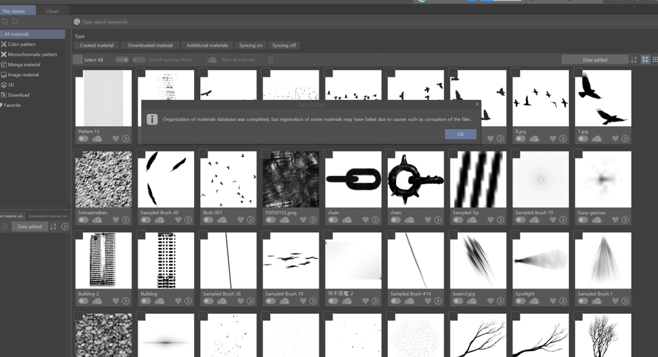Open the Manga material category
This screenshot has width=658, height=357.
pyautogui.click(x=23, y=64)
